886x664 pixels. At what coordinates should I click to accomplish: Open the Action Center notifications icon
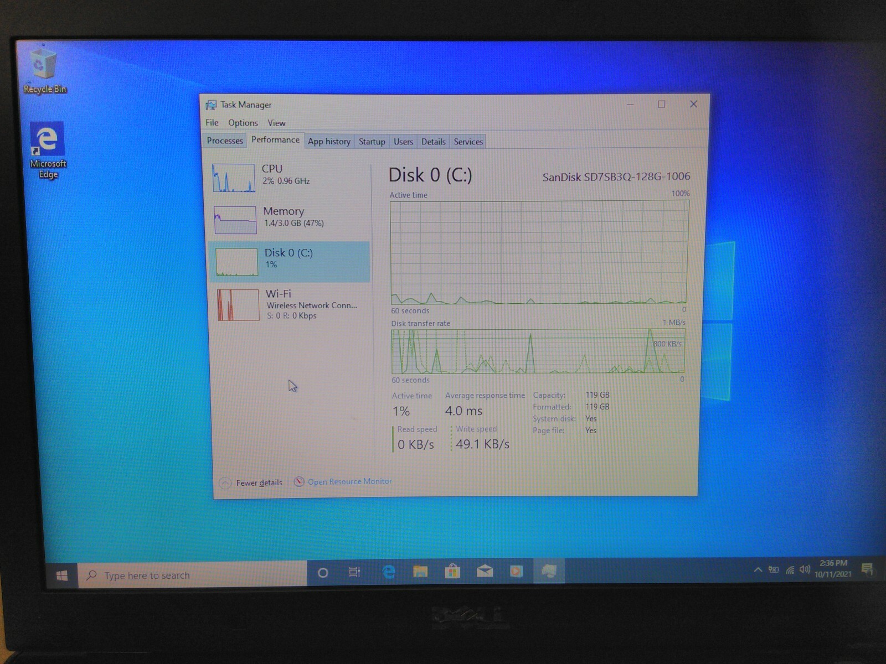(867, 569)
